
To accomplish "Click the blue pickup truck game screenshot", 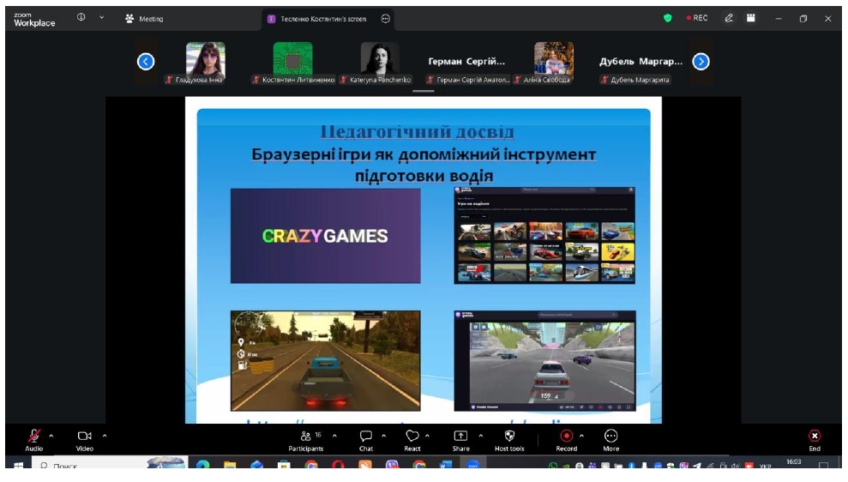I will pyautogui.click(x=326, y=361).
